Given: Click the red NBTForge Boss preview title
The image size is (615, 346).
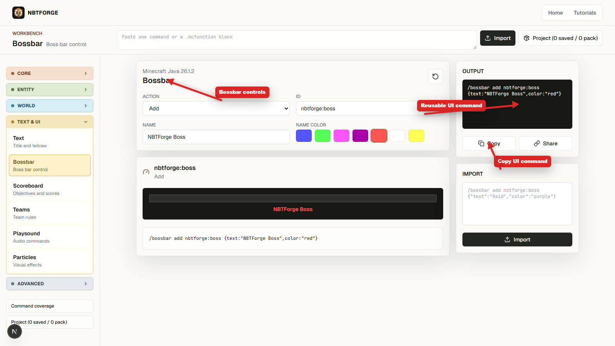Looking at the screenshot, I should [293, 209].
